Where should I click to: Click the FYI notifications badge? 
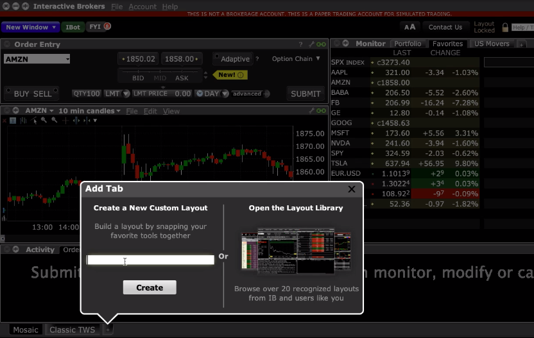coord(107,26)
